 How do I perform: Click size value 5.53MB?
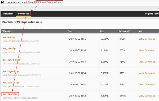105,62
